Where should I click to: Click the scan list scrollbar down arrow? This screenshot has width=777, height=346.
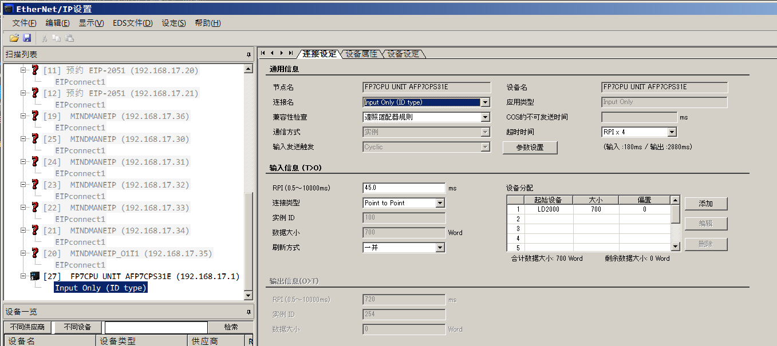248,296
